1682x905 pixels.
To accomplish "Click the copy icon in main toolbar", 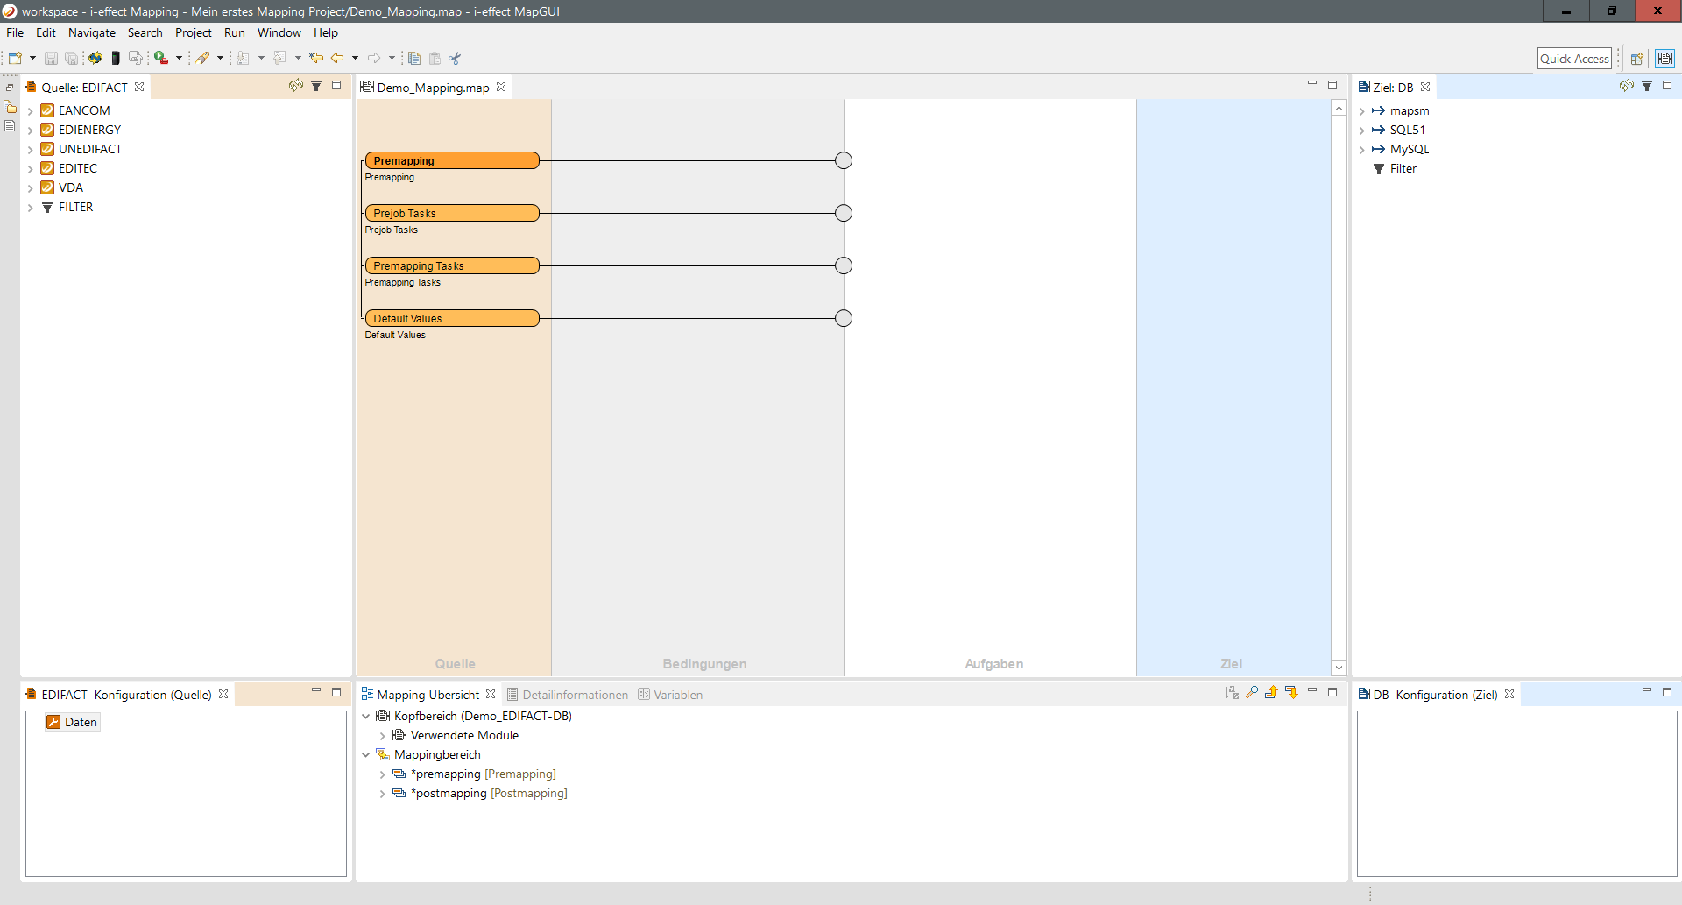I will point(414,59).
